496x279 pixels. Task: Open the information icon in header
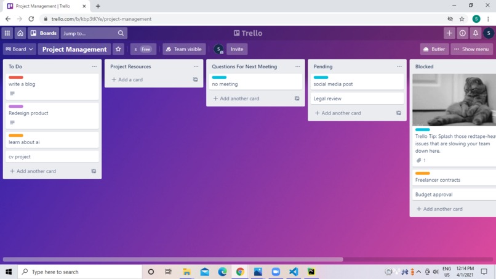(463, 33)
